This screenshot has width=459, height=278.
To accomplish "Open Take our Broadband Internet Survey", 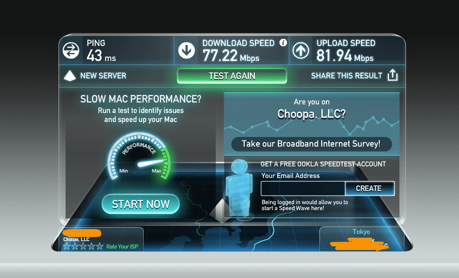I will pyautogui.click(x=311, y=144).
